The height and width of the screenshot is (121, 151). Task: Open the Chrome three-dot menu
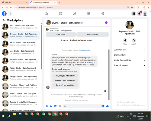point(148,8)
